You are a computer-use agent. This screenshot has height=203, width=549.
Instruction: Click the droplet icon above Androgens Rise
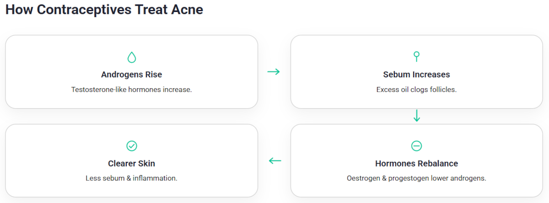coord(132,57)
